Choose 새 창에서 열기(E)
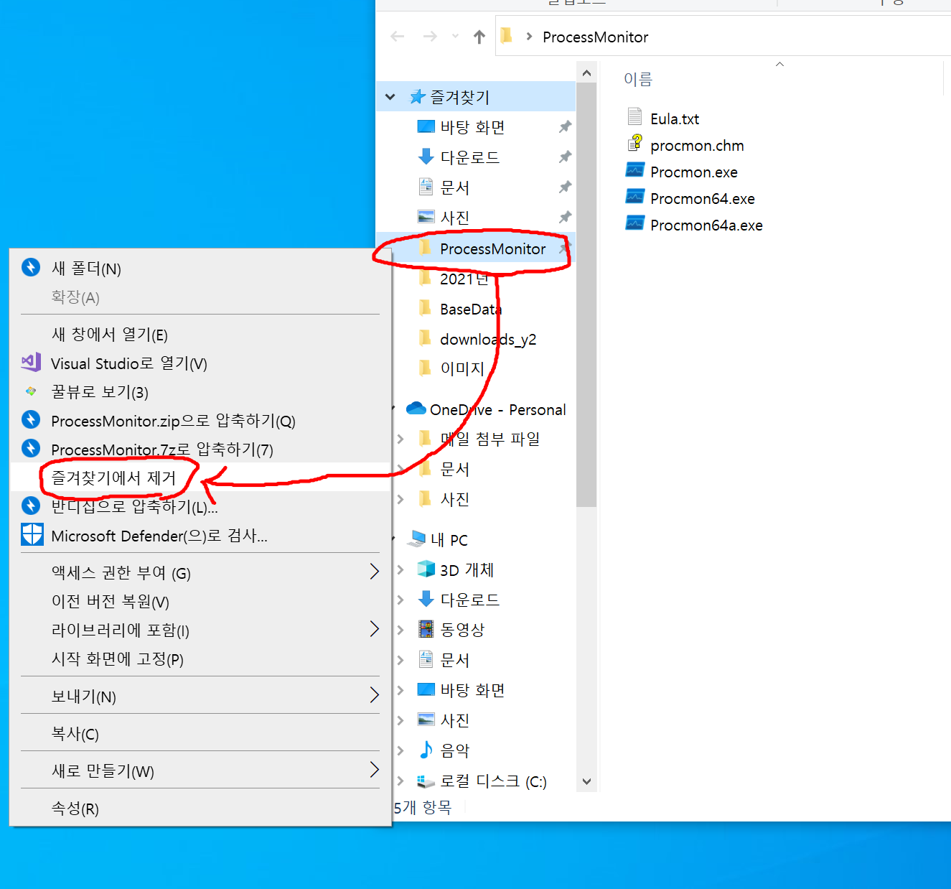951x889 pixels. point(200,334)
